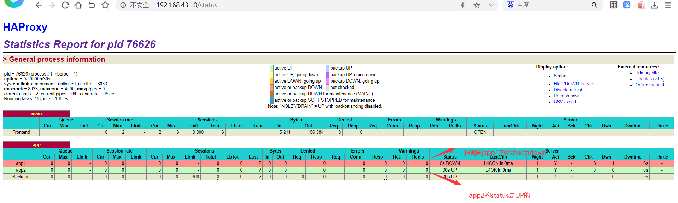Click the 'active or backup DOWN' legend swatch
The height and width of the screenshot is (203, 678).
271,88
